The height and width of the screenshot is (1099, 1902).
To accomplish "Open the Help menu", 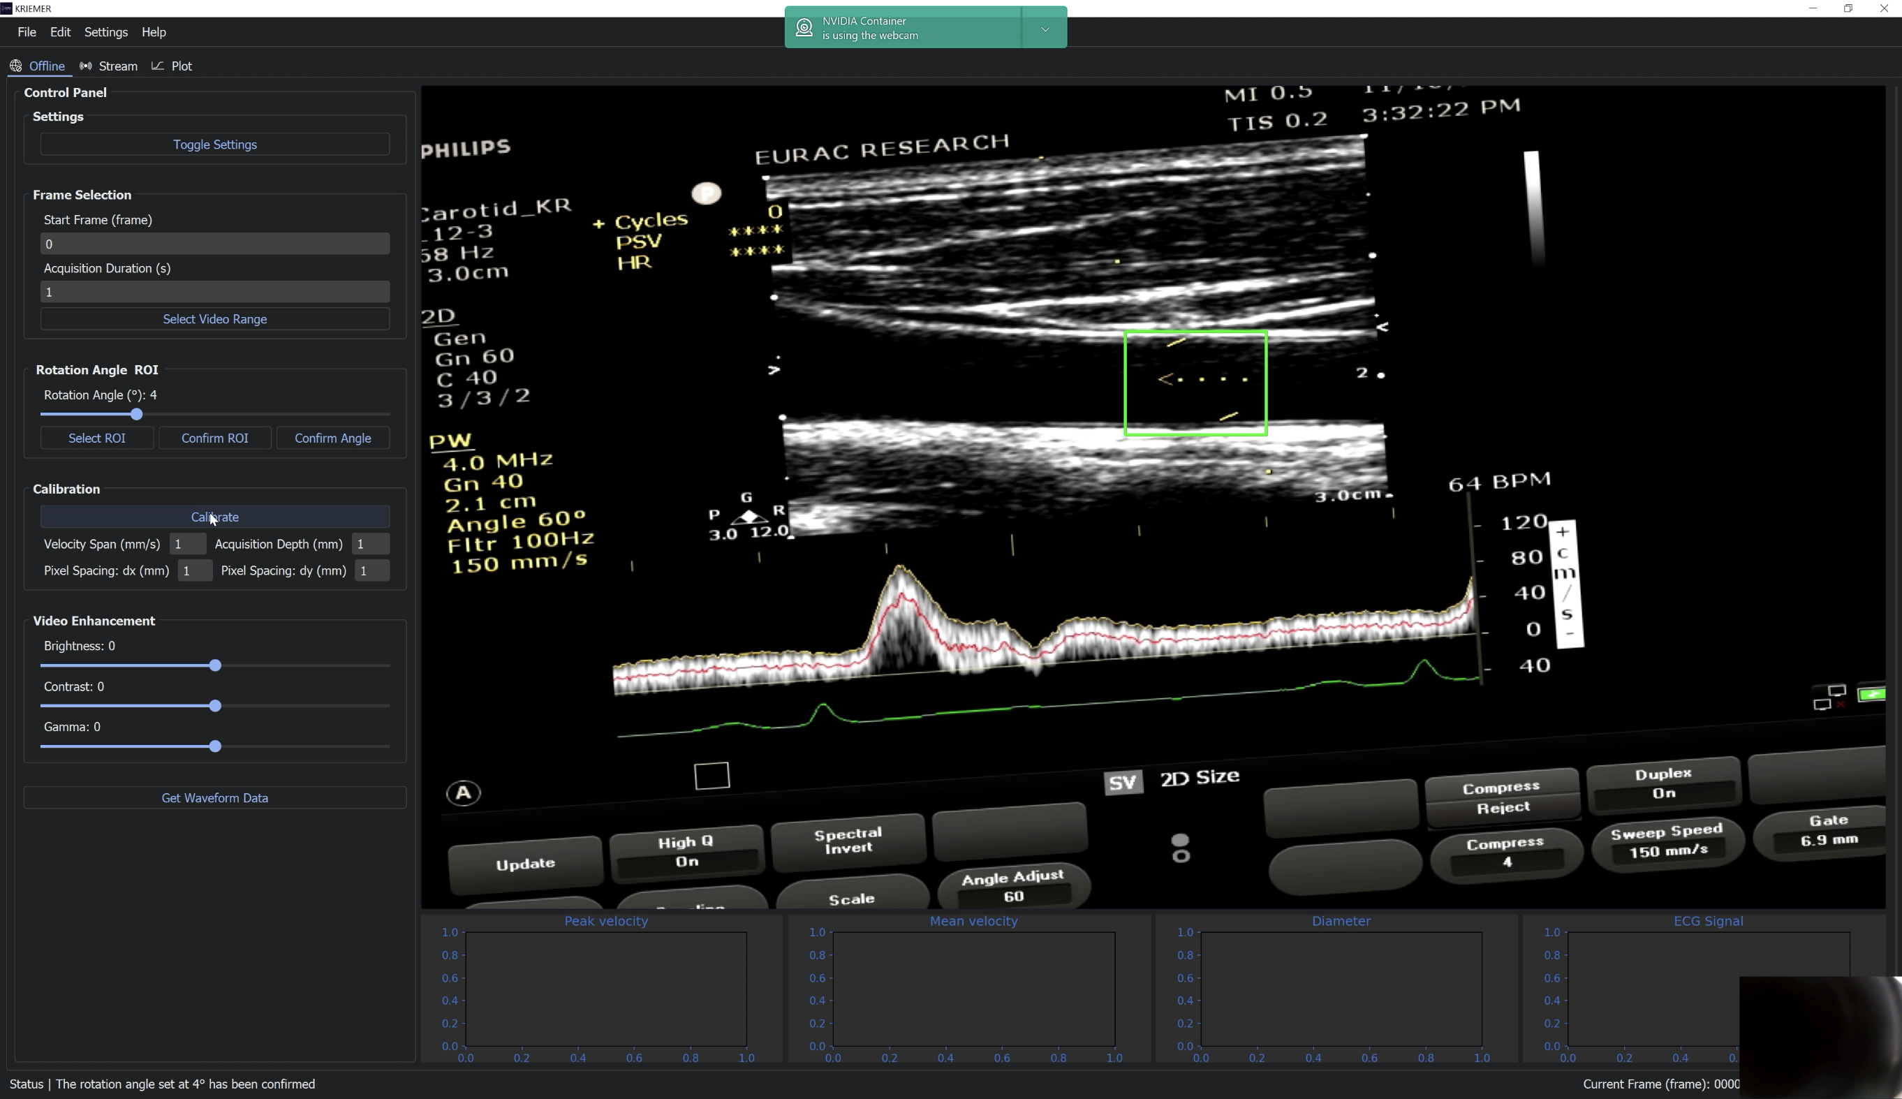I will [154, 31].
